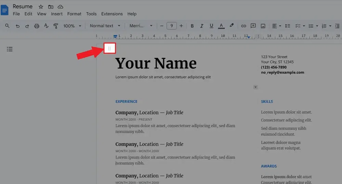This screenshot has height=184, width=342.
Task: Activate the paint format tool
Action: click(56, 26)
